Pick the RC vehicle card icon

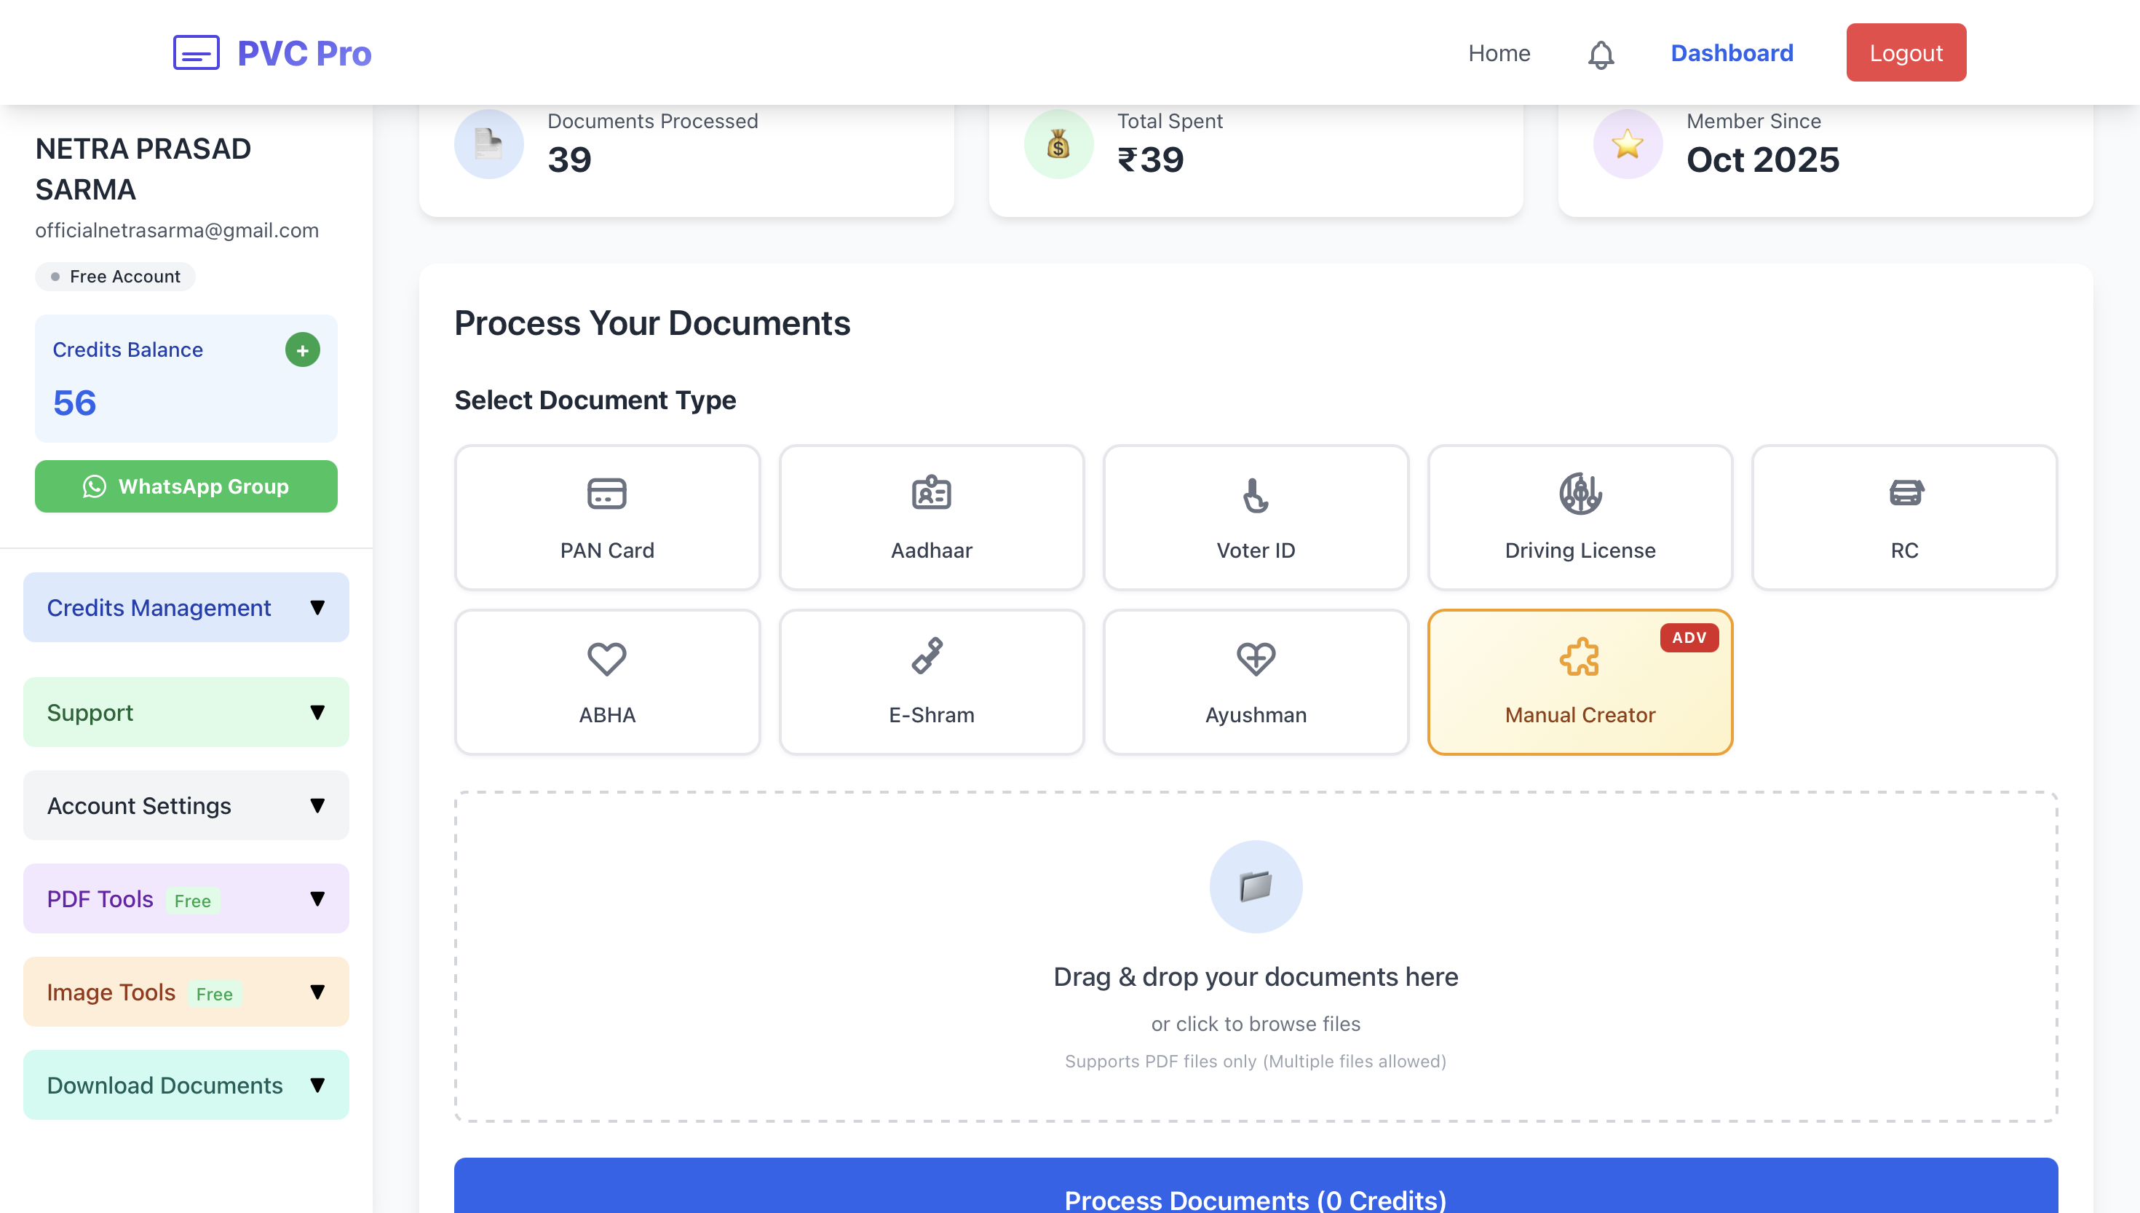tap(1904, 492)
